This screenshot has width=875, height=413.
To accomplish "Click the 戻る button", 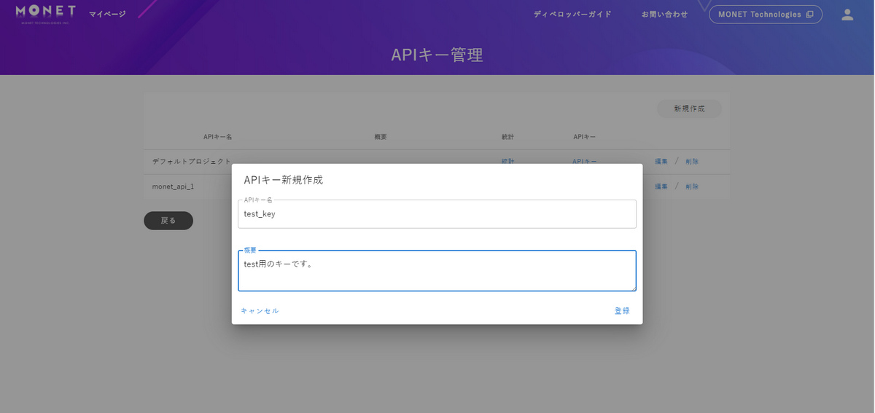I will click(x=168, y=221).
